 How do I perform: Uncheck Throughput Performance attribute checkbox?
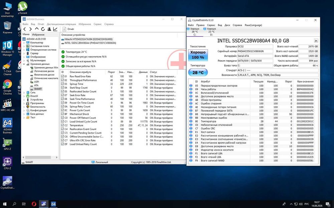(62, 80)
